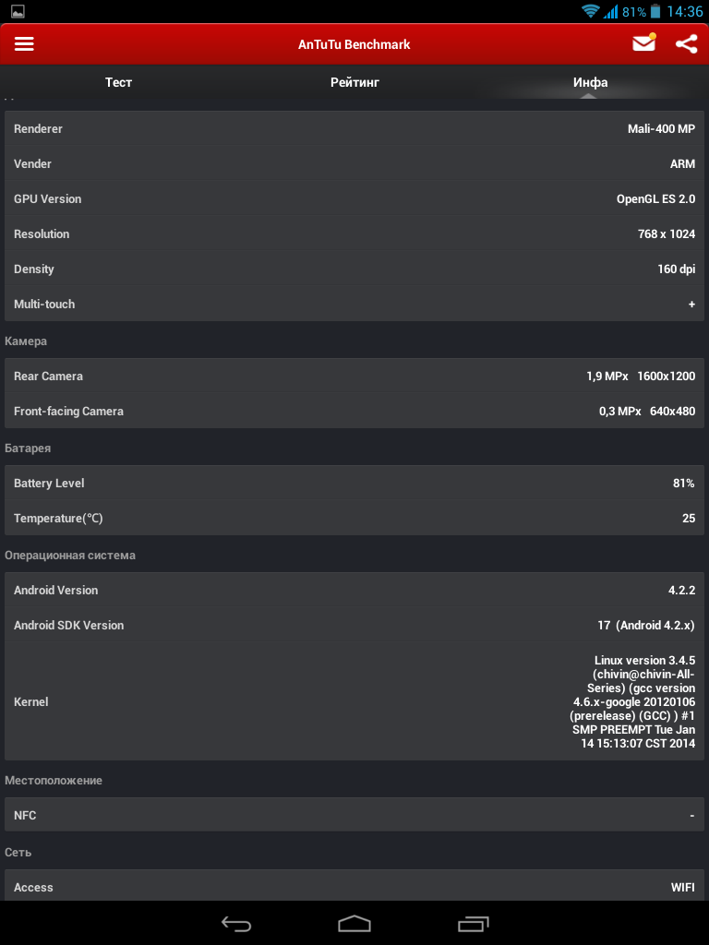The height and width of the screenshot is (945, 709).
Task: Tap the Android home navigation button
Action: point(354,923)
